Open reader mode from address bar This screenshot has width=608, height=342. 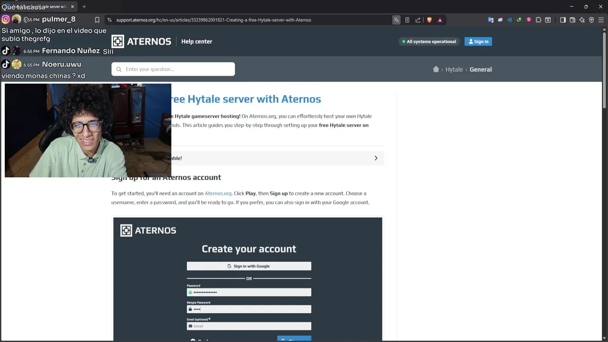tap(407, 20)
